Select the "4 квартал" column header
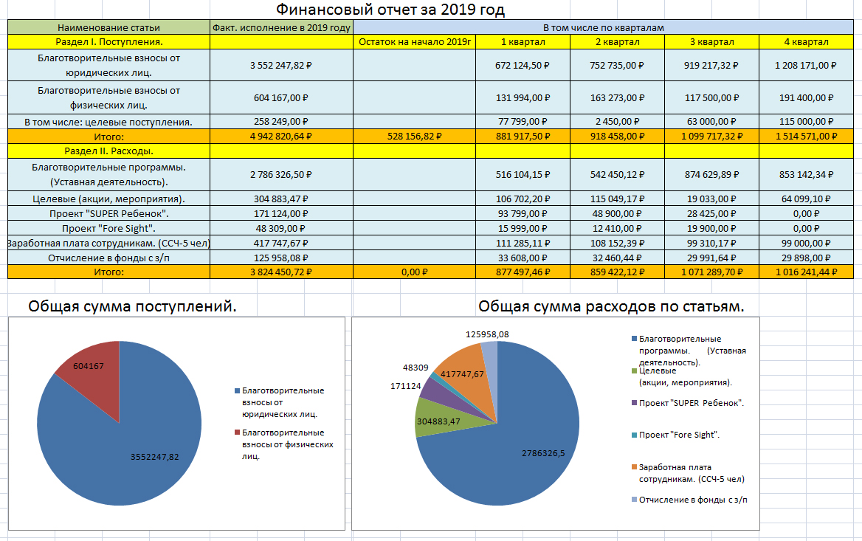This screenshot has height=541, width=862. click(x=806, y=41)
